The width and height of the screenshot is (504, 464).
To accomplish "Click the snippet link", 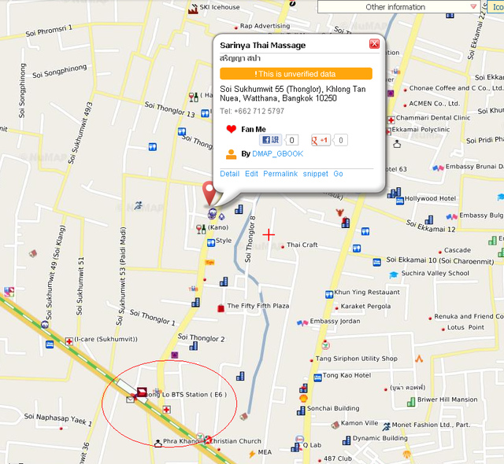I will pyautogui.click(x=315, y=174).
